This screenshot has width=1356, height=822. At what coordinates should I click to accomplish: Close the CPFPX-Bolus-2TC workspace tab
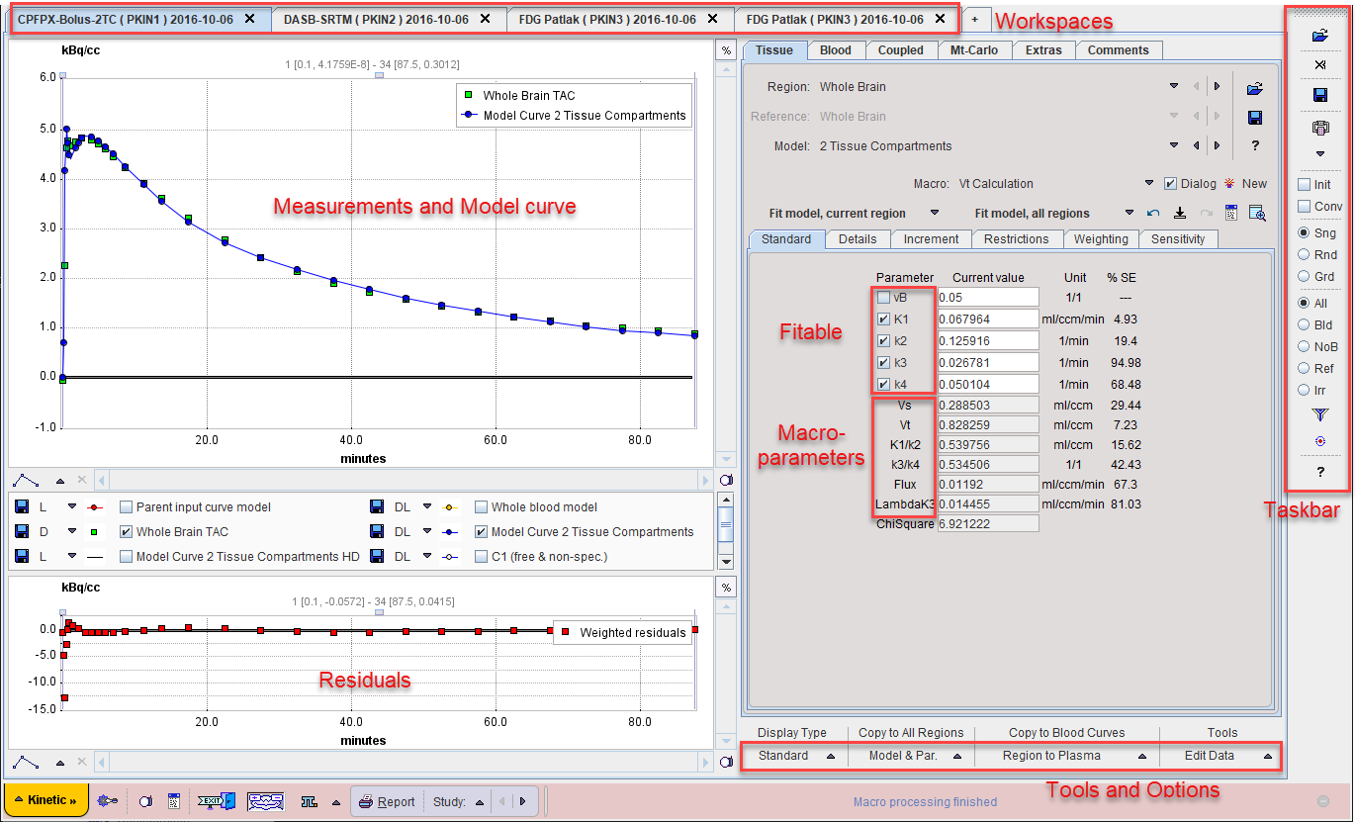tap(249, 19)
